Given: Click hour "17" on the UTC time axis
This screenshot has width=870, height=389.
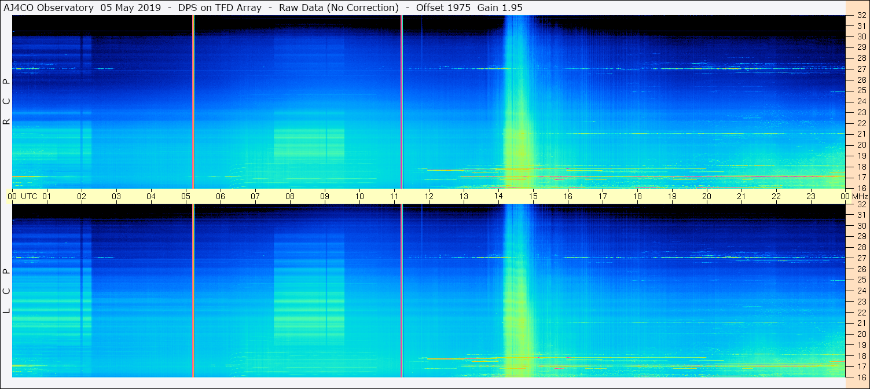Looking at the screenshot, I should tap(603, 196).
